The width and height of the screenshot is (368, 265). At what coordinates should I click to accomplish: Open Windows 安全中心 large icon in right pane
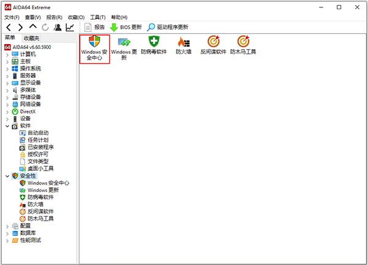(x=94, y=48)
